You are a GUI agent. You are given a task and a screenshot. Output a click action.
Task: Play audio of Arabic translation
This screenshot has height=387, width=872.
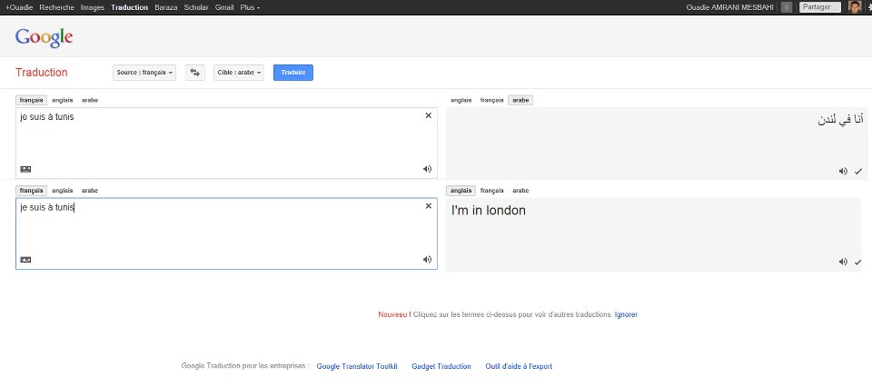843,172
